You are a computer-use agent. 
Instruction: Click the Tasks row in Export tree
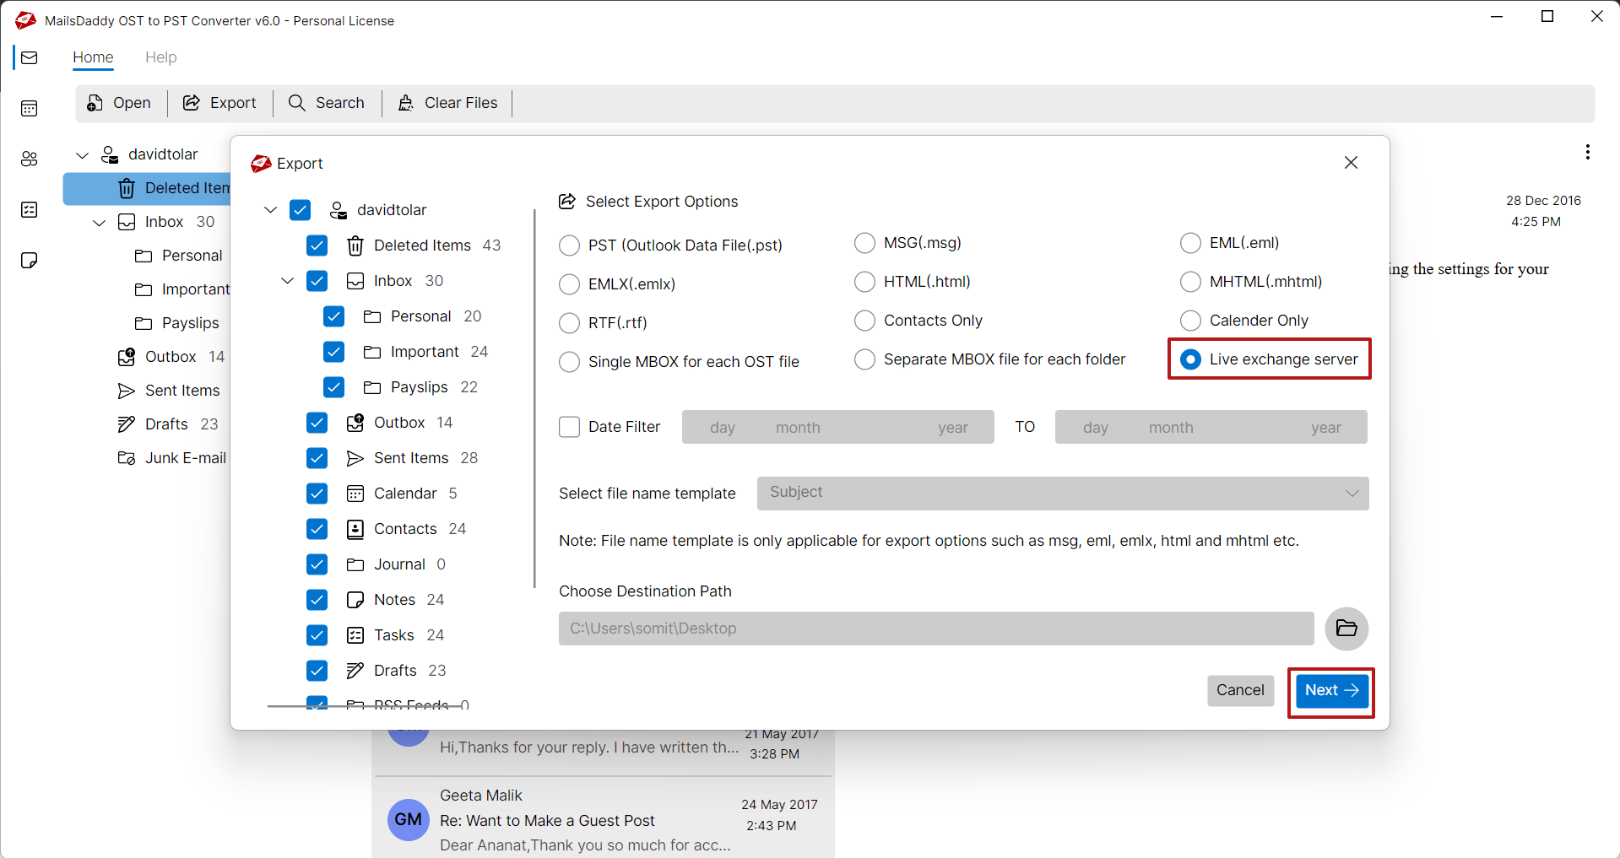(395, 635)
